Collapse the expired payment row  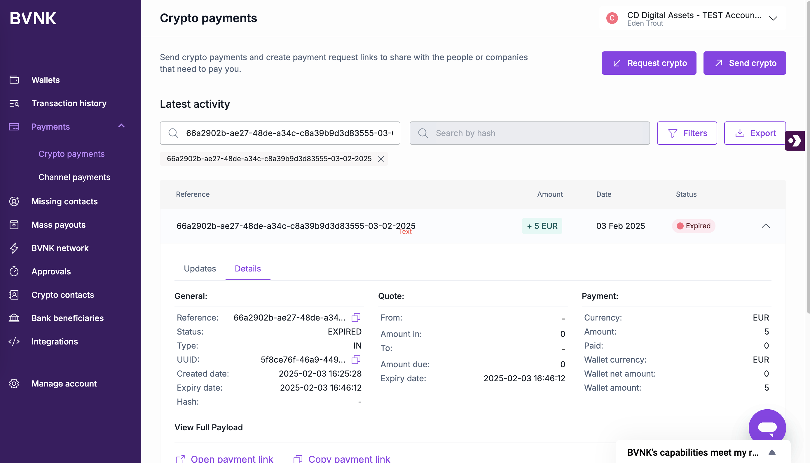(x=766, y=226)
